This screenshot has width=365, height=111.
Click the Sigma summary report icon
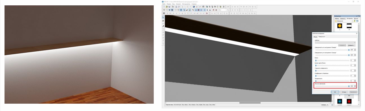click(x=224, y=7)
